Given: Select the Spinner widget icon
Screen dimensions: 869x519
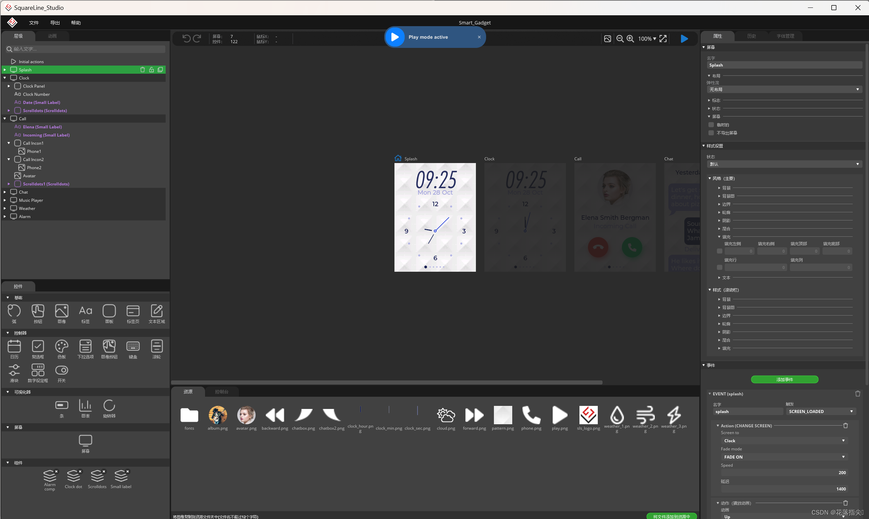Looking at the screenshot, I should pyautogui.click(x=109, y=405).
